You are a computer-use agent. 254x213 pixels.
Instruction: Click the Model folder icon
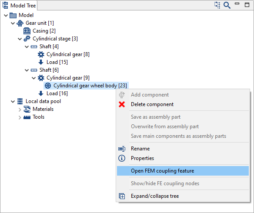click(x=13, y=15)
